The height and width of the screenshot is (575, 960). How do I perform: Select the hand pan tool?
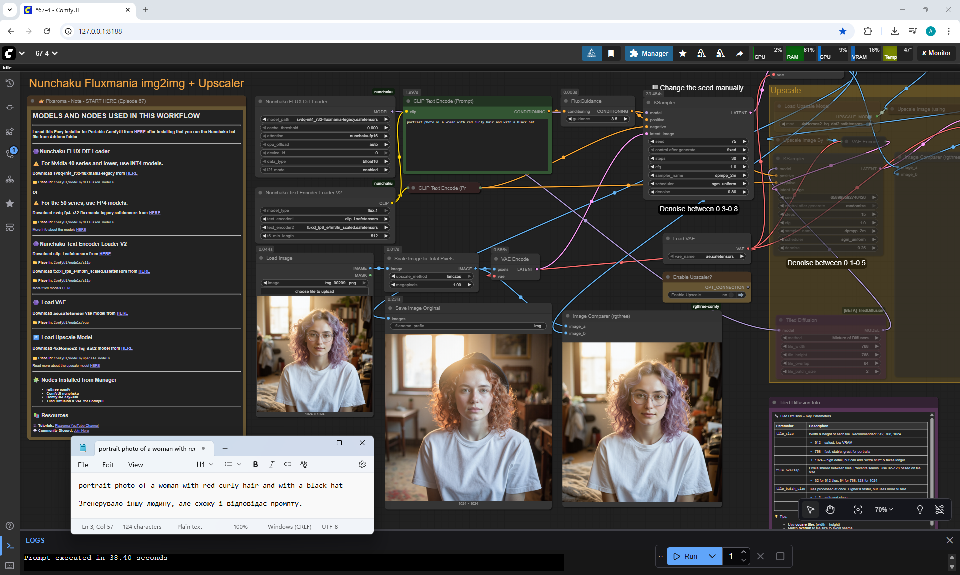point(830,509)
